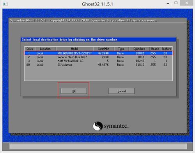The height and width of the screenshot is (153, 195).
Task: Close the Ghost32 window
Action: (186, 3)
